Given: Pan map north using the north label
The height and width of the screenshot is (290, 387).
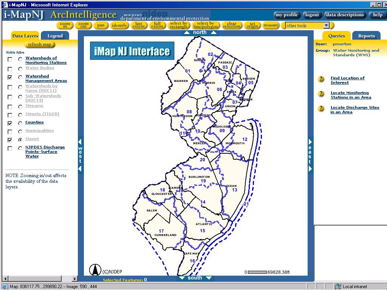Looking at the screenshot, I should (x=200, y=32).
